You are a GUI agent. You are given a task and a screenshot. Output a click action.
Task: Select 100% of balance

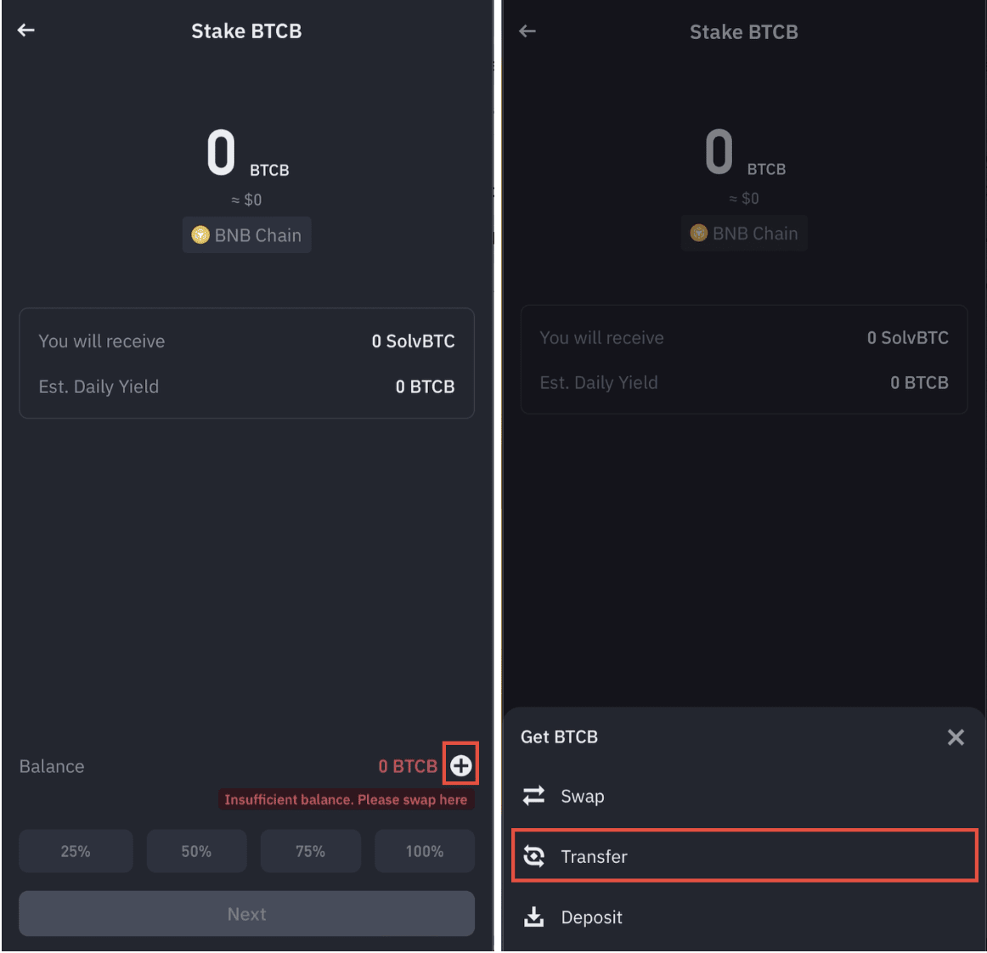(424, 850)
